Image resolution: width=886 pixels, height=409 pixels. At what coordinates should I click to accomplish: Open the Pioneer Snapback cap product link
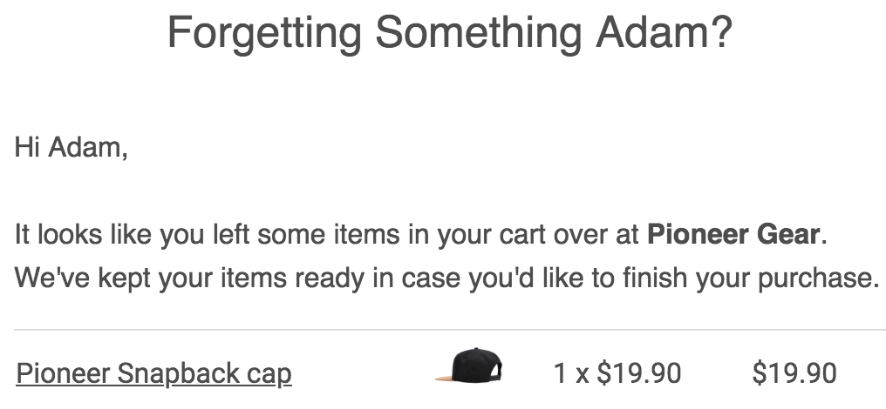153,373
